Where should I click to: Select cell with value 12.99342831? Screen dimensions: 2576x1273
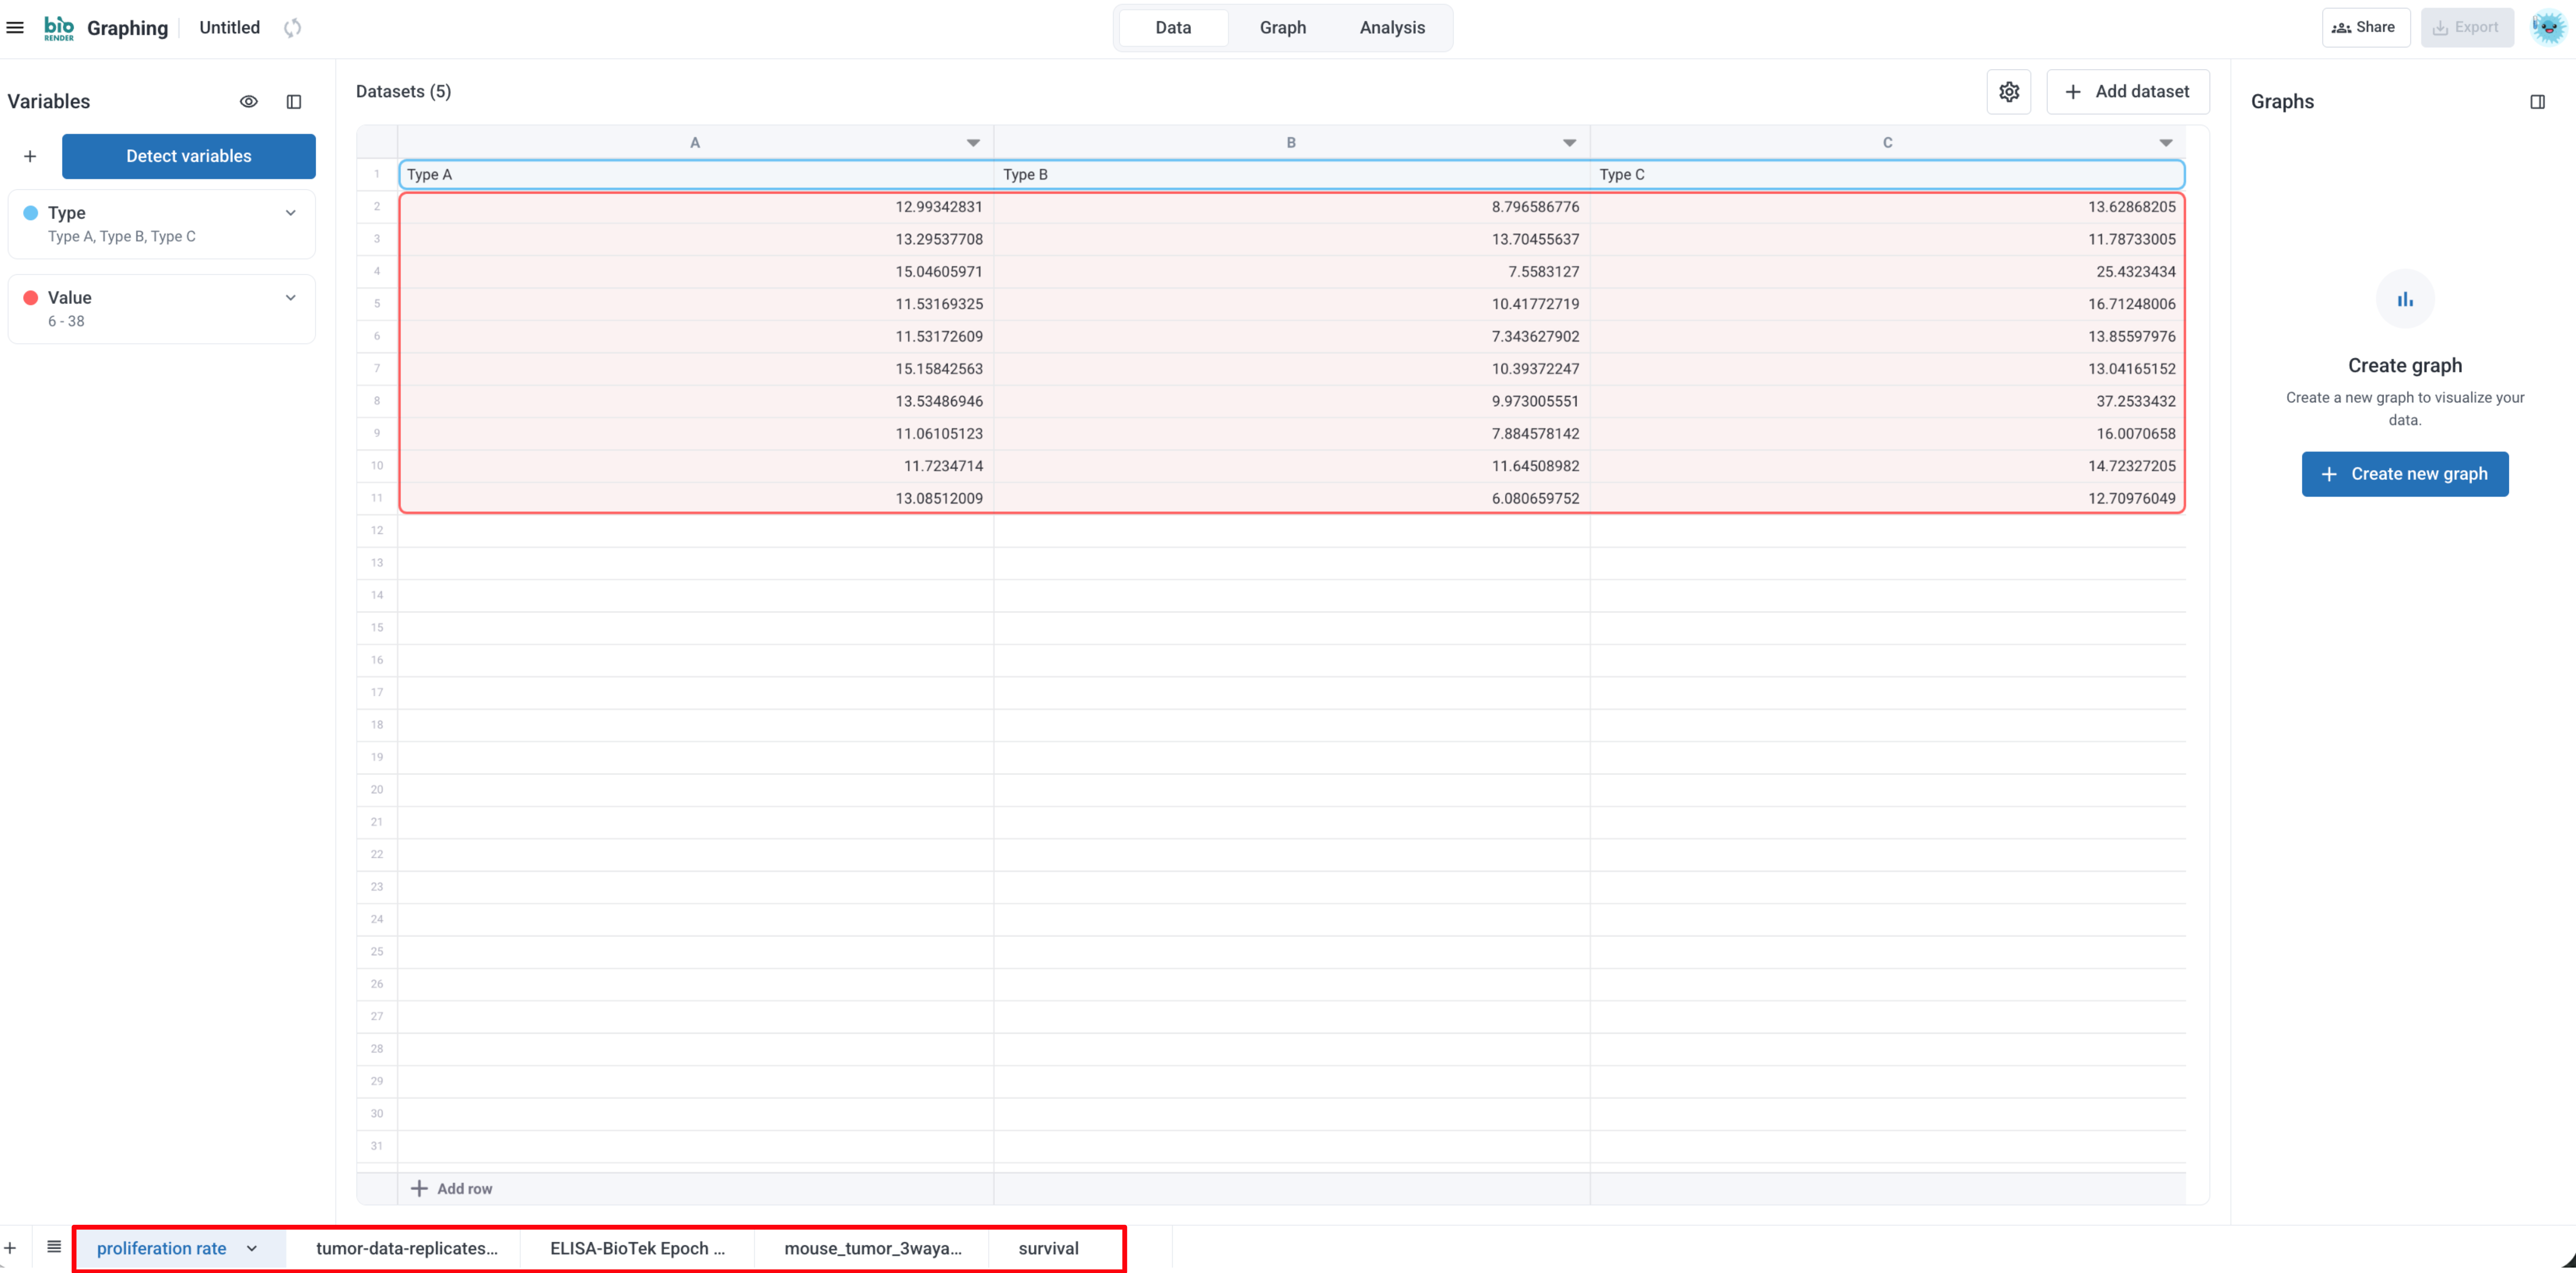[x=696, y=207]
